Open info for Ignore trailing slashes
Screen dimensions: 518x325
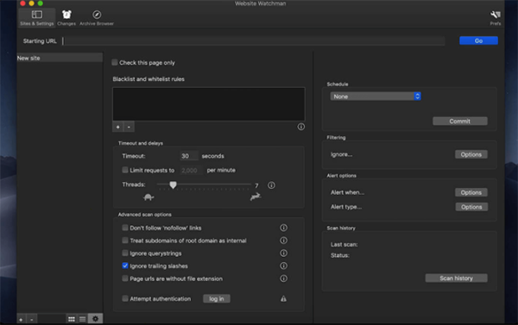pos(283,266)
